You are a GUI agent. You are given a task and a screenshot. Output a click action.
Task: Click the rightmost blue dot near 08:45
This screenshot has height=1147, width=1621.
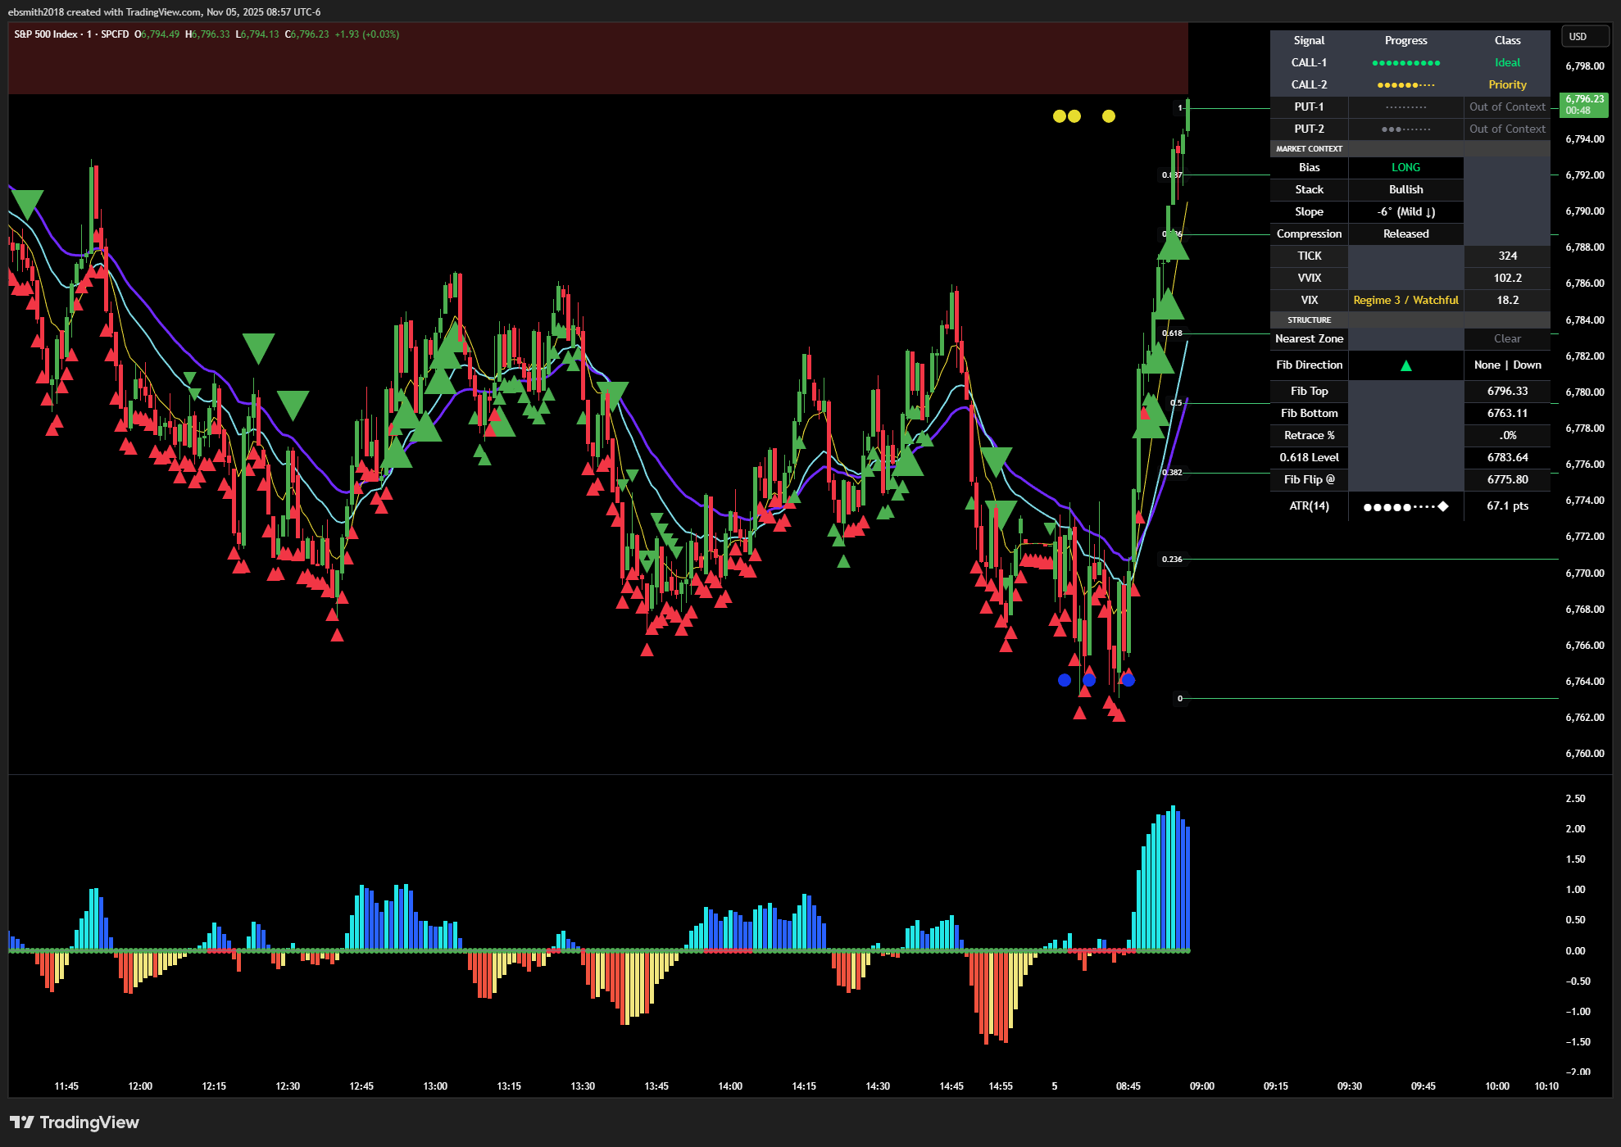pyautogui.click(x=1128, y=680)
